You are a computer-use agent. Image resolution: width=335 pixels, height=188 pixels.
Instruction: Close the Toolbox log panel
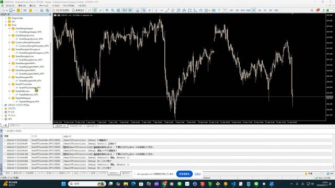[x=2, y=136]
